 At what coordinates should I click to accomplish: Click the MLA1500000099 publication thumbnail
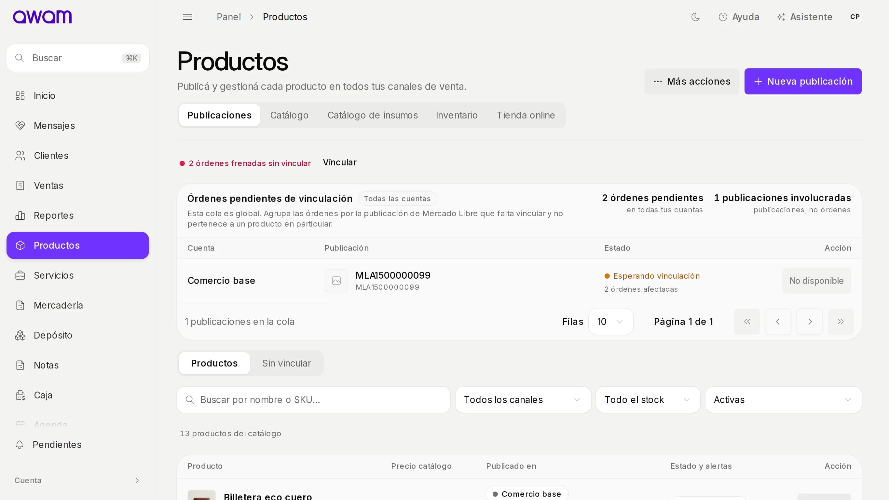click(336, 281)
